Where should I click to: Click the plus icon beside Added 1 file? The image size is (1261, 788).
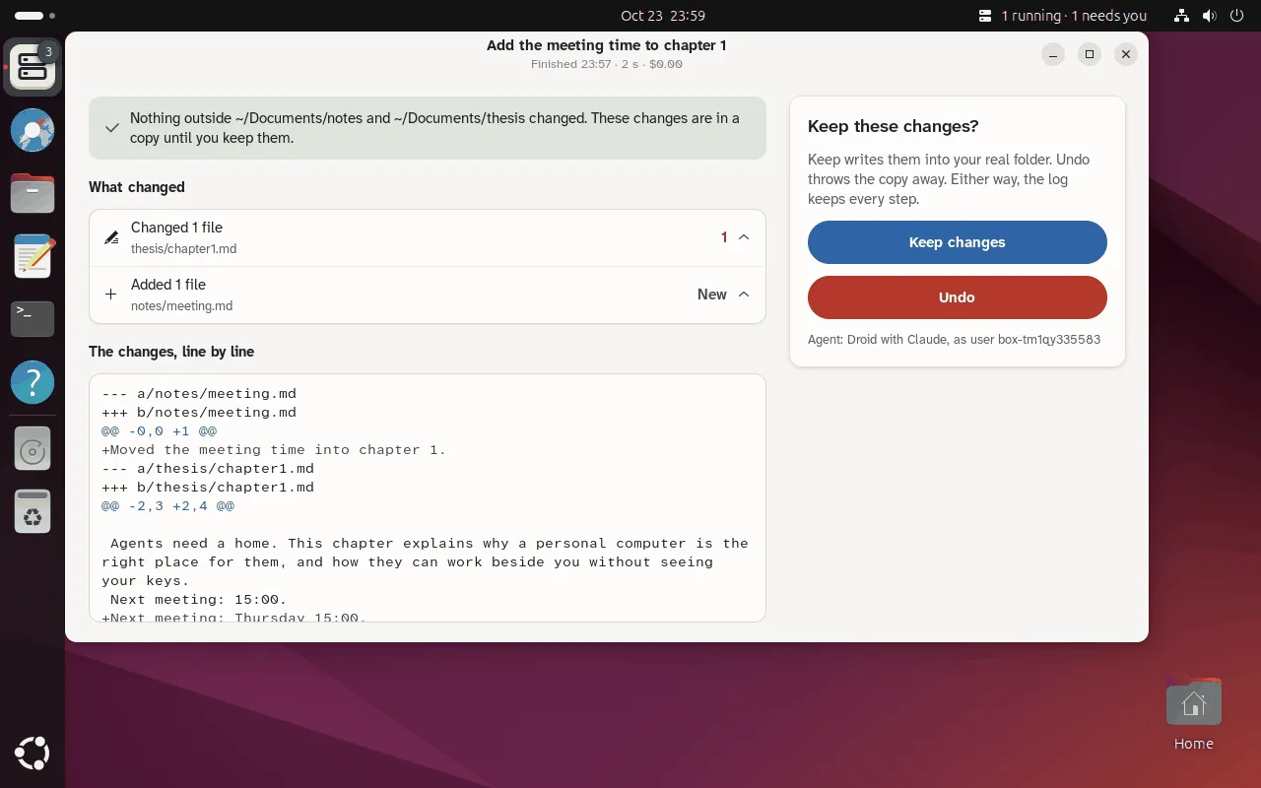(x=111, y=295)
